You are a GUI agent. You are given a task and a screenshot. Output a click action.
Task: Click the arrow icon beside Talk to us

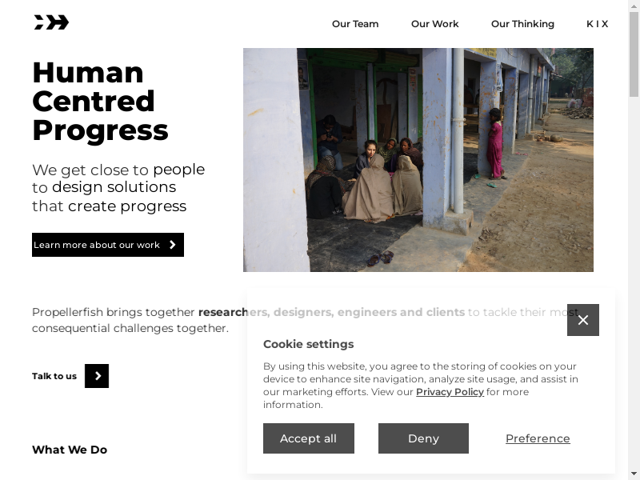click(97, 376)
